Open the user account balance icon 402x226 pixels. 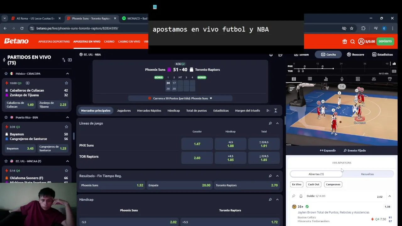click(x=361, y=41)
